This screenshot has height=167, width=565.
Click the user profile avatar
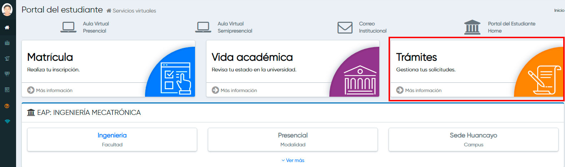click(x=7, y=10)
